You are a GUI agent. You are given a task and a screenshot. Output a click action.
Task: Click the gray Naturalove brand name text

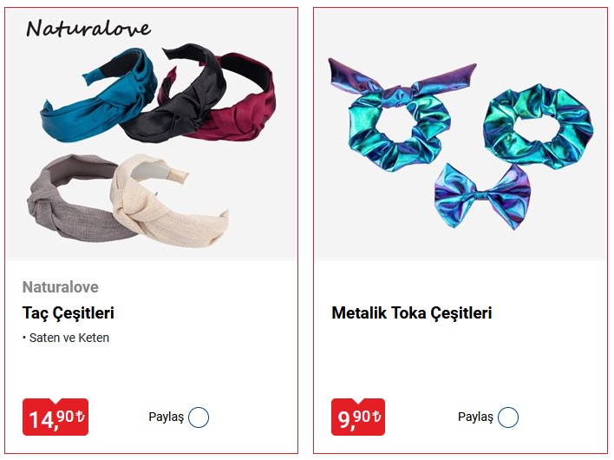(x=61, y=287)
